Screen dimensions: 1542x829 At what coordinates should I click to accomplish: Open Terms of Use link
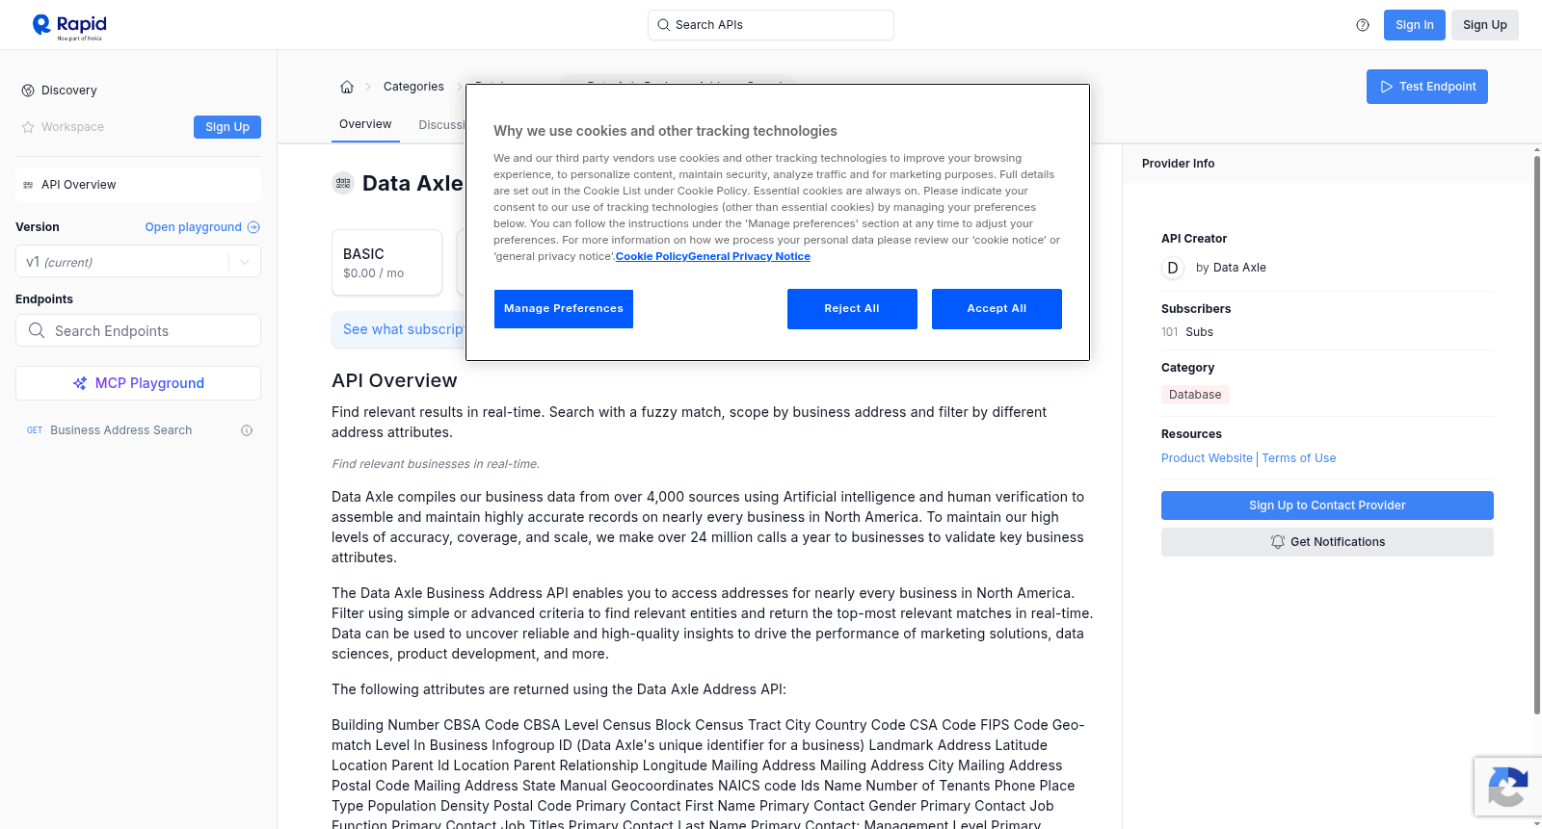point(1299,458)
